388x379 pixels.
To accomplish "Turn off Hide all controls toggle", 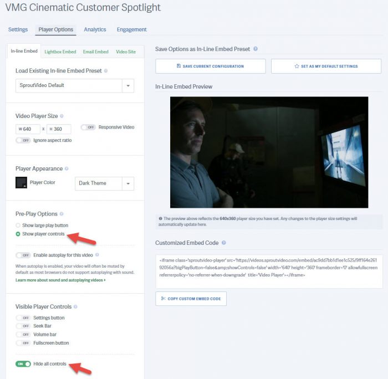I will [x=23, y=364].
